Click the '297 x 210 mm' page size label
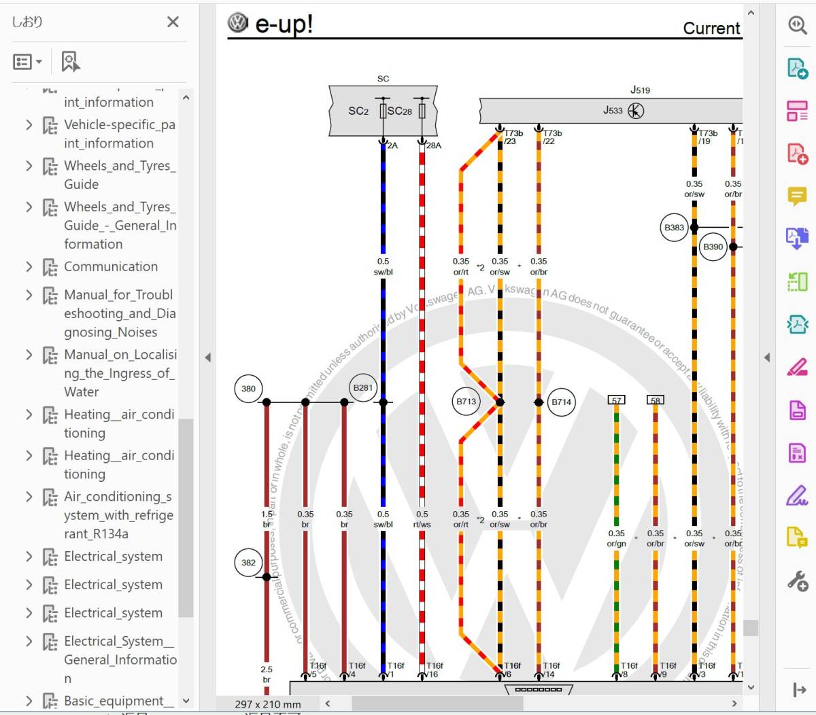The width and height of the screenshot is (816, 715). tap(268, 704)
